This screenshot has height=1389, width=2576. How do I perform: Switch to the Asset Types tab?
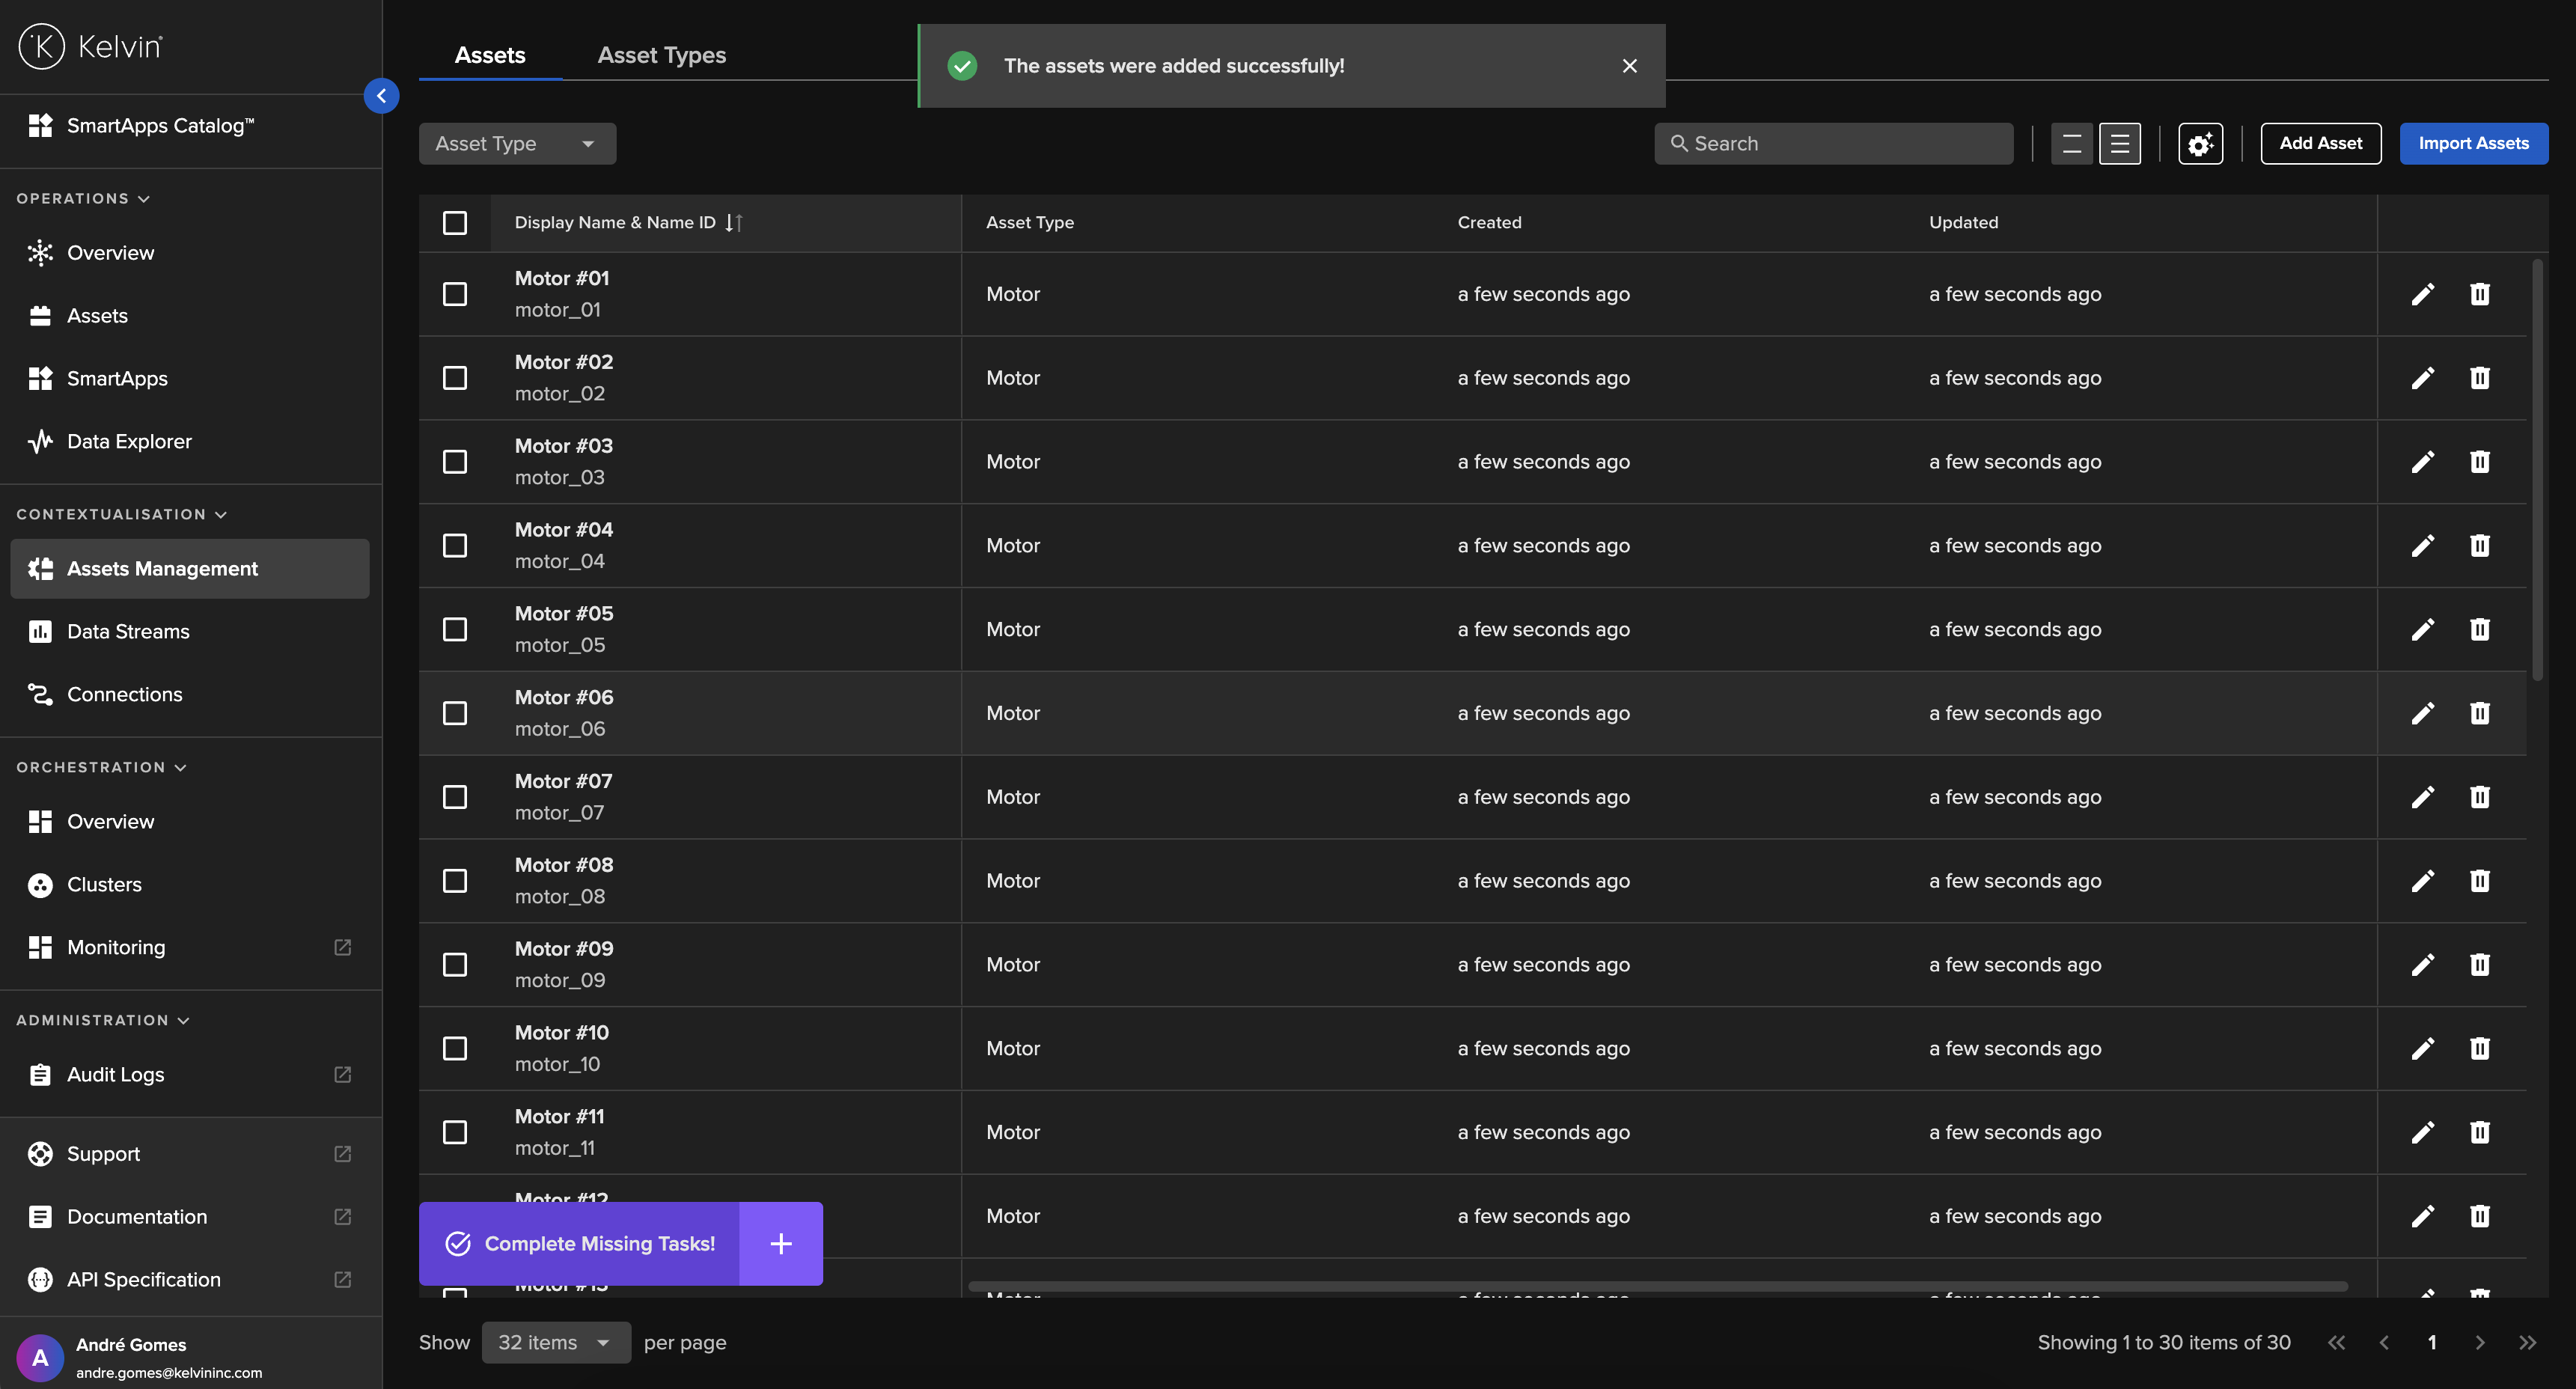point(661,55)
